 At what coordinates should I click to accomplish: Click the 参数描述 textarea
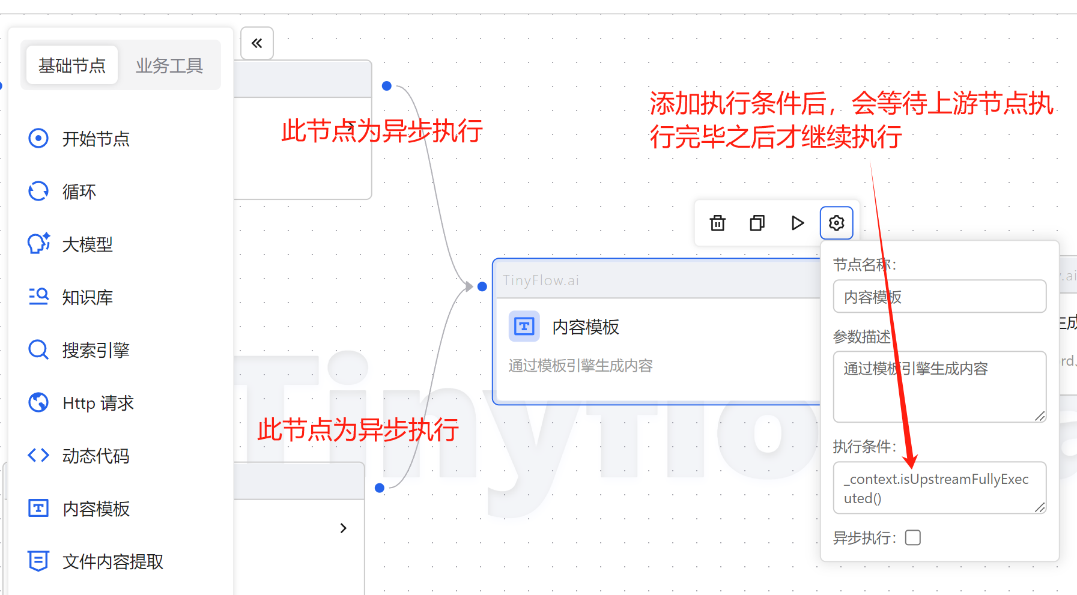pyautogui.click(x=939, y=387)
